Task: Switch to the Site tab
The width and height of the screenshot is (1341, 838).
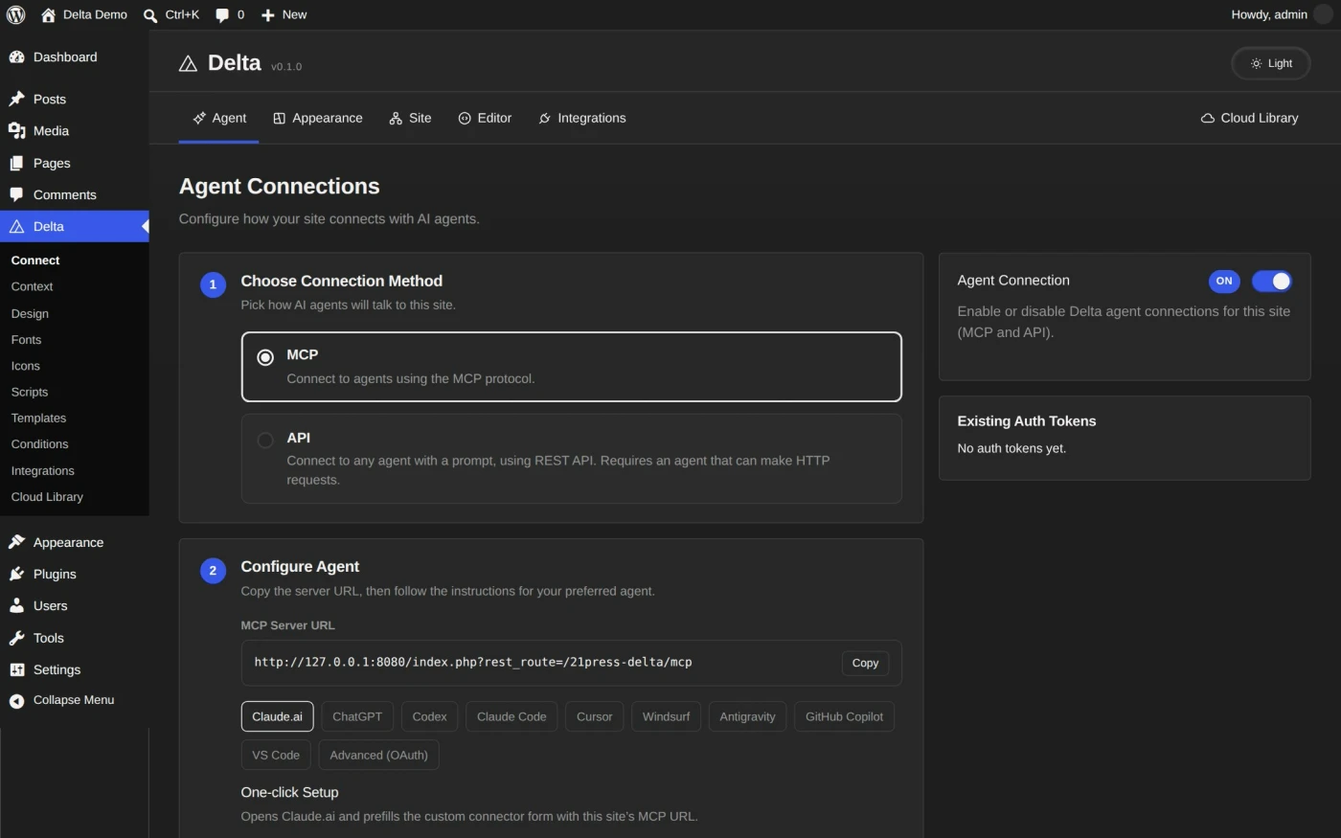Action: click(x=410, y=119)
